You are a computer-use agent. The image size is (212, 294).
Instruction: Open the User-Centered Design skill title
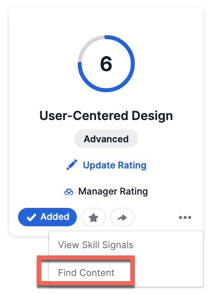tap(106, 116)
